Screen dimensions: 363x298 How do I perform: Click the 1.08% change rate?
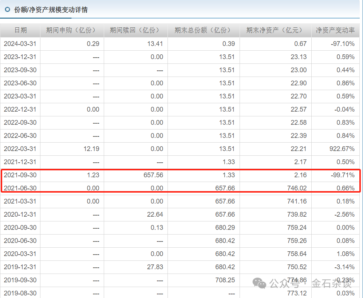pyautogui.click(x=346, y=254)
